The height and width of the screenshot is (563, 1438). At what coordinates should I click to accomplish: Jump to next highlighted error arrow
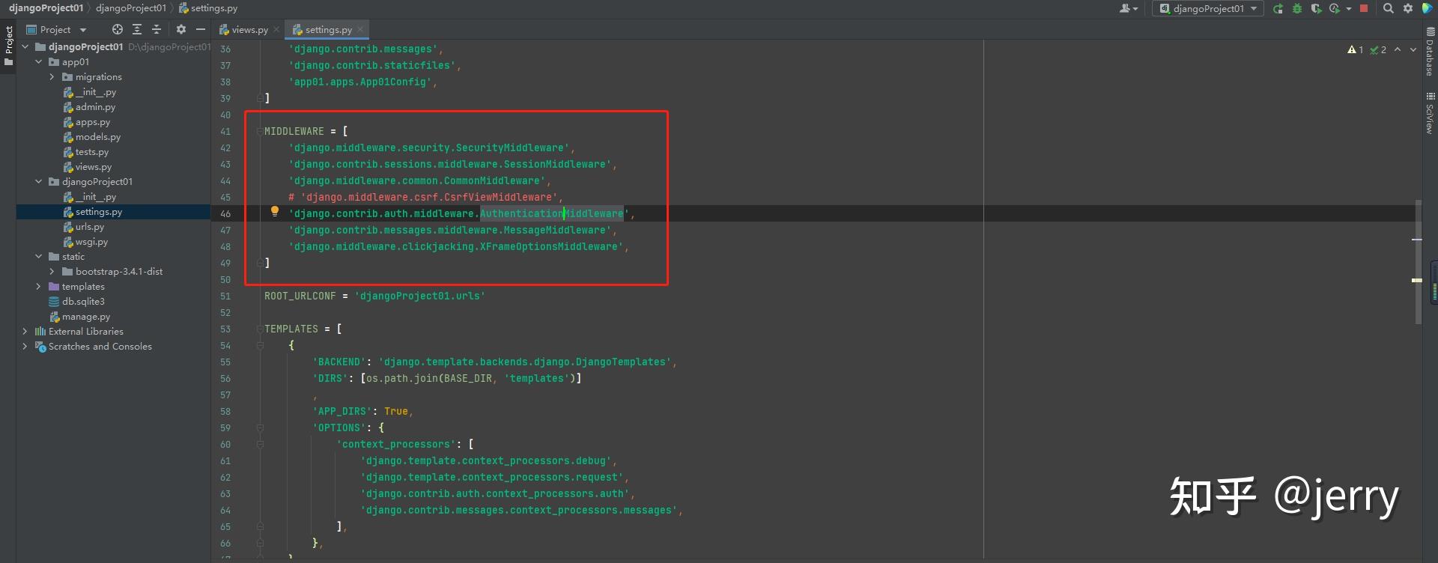pos(1413,50)
